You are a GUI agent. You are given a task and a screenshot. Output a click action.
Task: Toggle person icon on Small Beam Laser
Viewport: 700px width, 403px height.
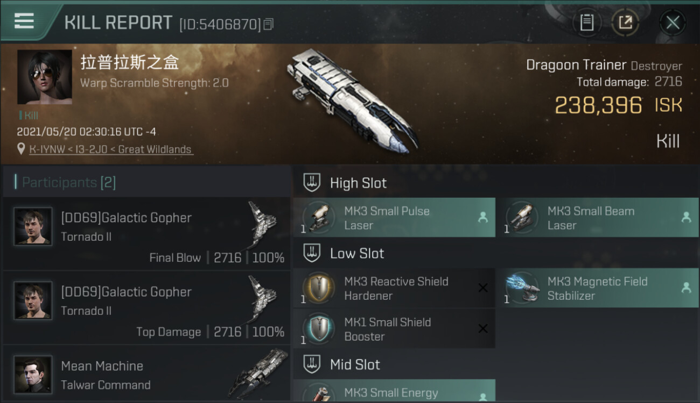pos(686,218)
